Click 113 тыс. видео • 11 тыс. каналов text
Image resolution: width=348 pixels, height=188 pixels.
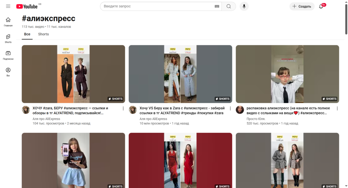point(46,27)
